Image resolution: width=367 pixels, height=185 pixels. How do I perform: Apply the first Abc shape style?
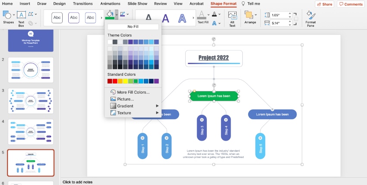57,18
